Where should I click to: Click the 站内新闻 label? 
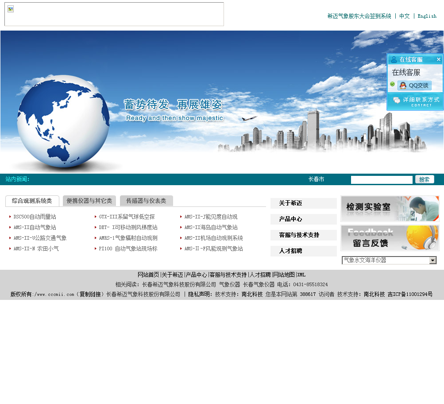coord(17,179)
